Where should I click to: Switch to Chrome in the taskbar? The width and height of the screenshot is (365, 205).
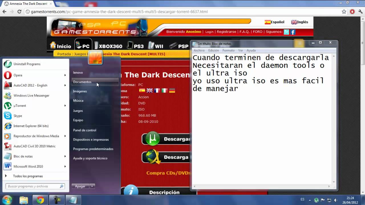(x=40, y=200)
